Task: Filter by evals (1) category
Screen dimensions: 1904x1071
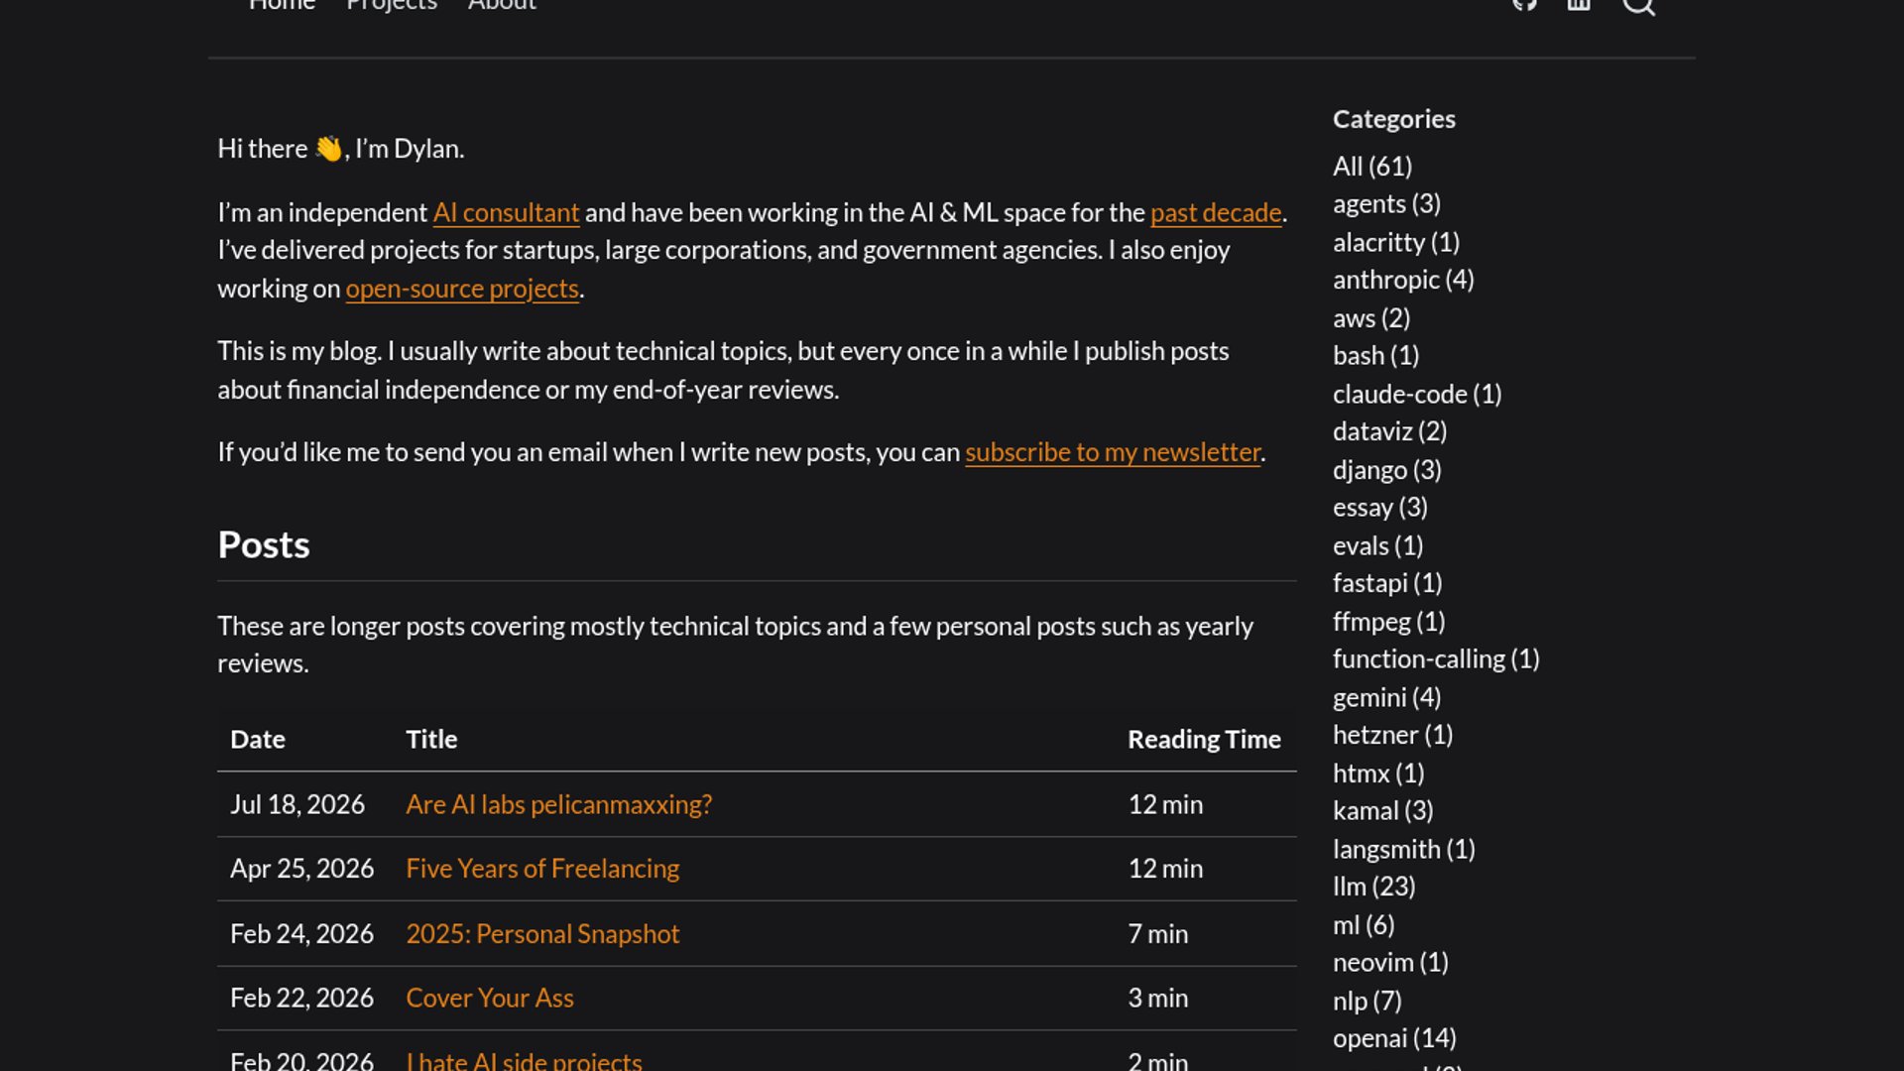Action: tap(1378, 545)
